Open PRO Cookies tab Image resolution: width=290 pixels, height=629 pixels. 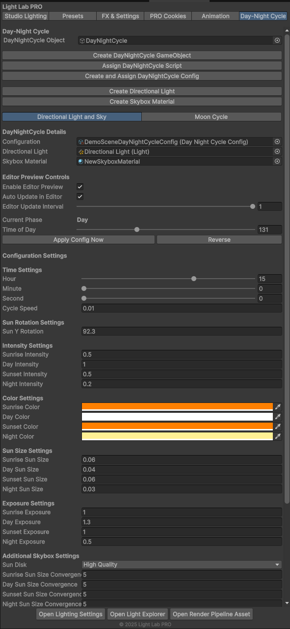tap(168, 16)
